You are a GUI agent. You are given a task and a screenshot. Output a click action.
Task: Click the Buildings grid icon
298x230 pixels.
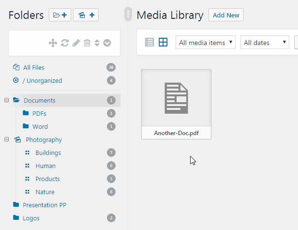click(x=28, y=153)
